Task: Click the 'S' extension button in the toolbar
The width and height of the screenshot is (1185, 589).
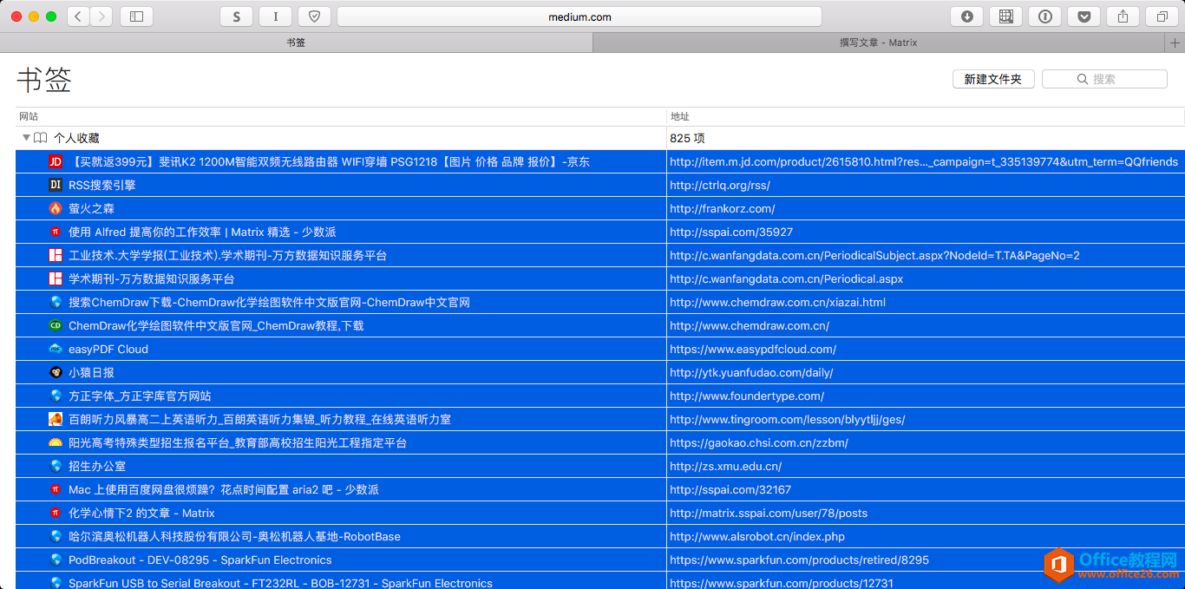Action: point(236,16)
